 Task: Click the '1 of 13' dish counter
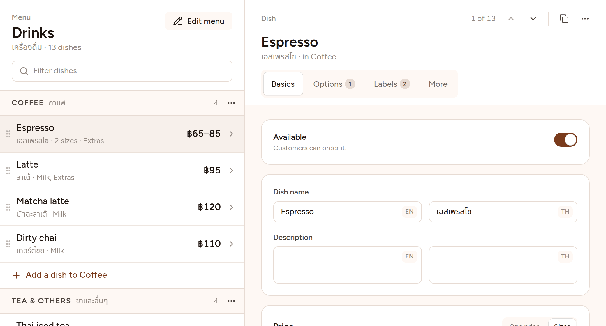[x=483, y=19]
